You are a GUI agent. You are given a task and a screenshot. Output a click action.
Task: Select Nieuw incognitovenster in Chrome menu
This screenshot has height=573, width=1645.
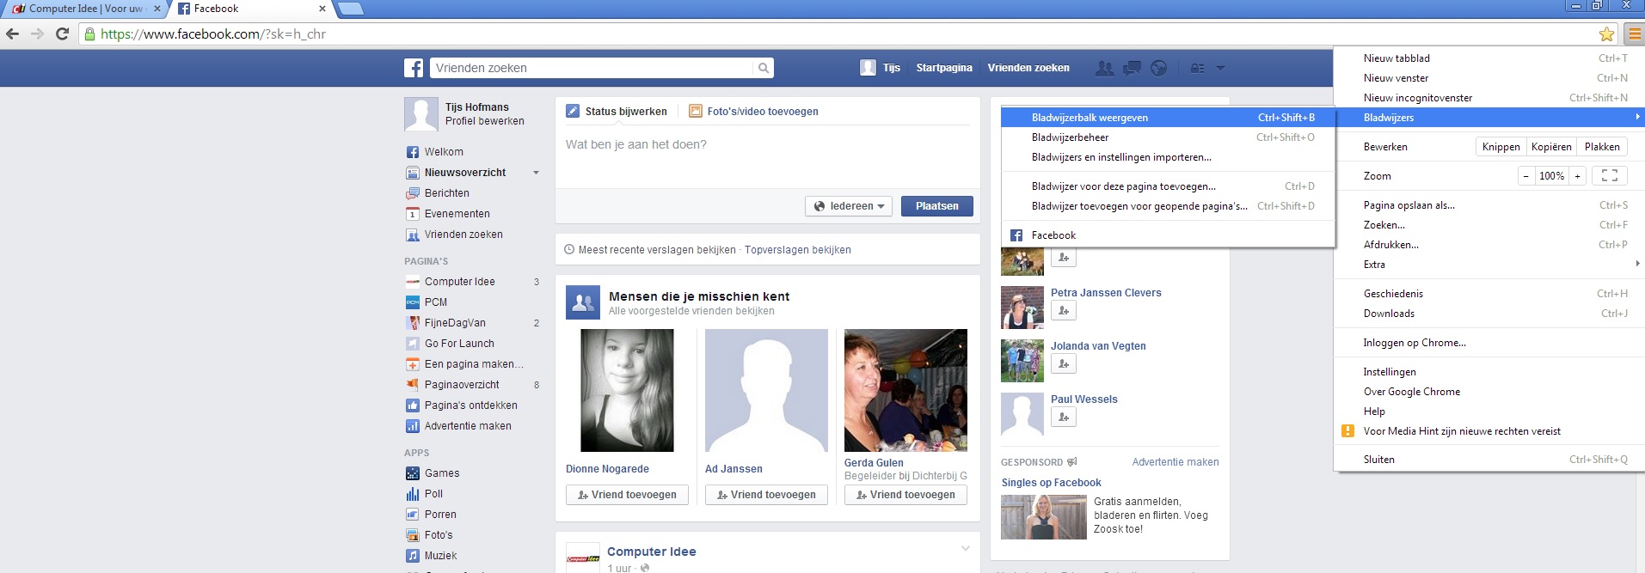coord(1488,98)
